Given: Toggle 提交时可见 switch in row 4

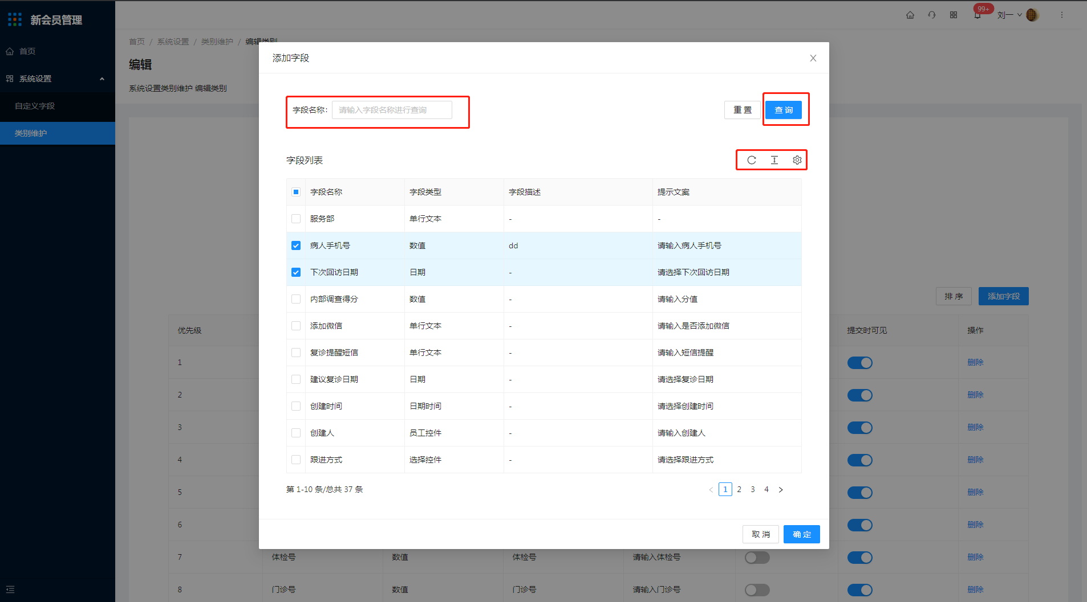Looking at the screenshot, I should pos(860,460).
